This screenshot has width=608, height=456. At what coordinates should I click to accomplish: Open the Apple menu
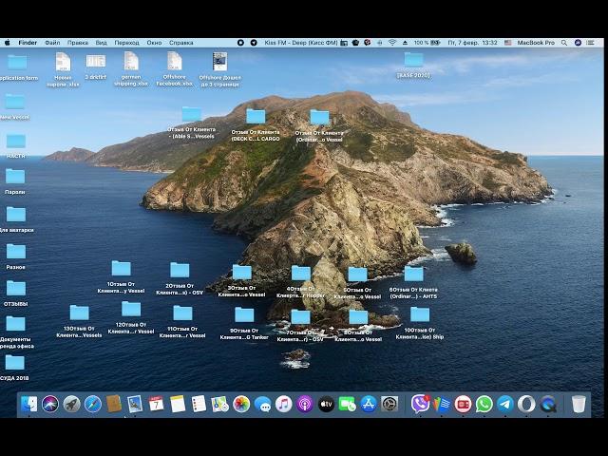click(x=7, y=43)
